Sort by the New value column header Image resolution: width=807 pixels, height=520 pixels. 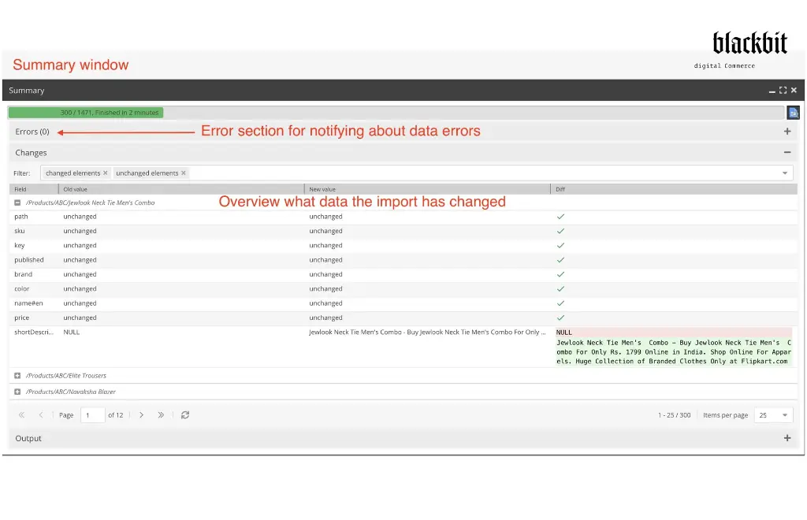pos(428,189)
